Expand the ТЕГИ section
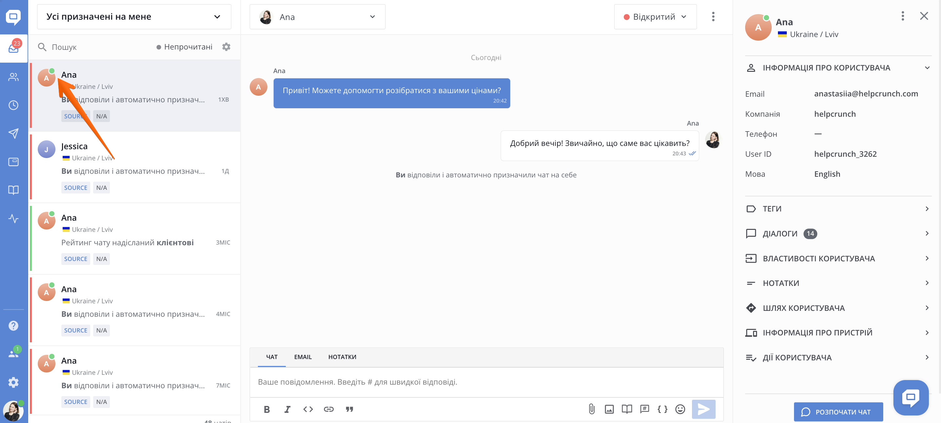941x423 pixels. pos(837,209)
